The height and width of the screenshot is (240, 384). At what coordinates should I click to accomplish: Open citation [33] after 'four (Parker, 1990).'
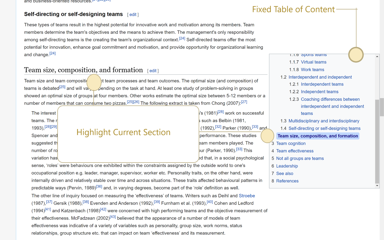239,149
